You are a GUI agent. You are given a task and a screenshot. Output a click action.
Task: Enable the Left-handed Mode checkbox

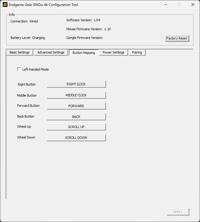pos(19,69)
